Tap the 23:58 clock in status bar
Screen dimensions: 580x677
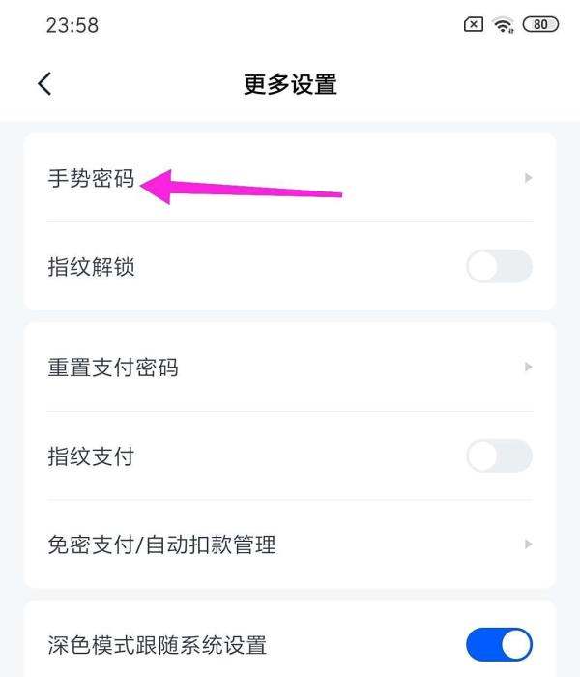point(72,26)
